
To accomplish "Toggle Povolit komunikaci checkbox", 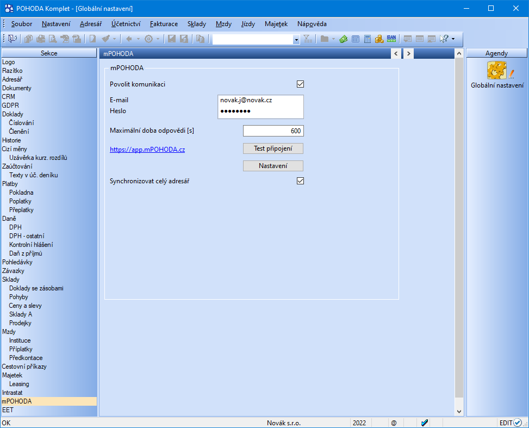I will [300, 84].
